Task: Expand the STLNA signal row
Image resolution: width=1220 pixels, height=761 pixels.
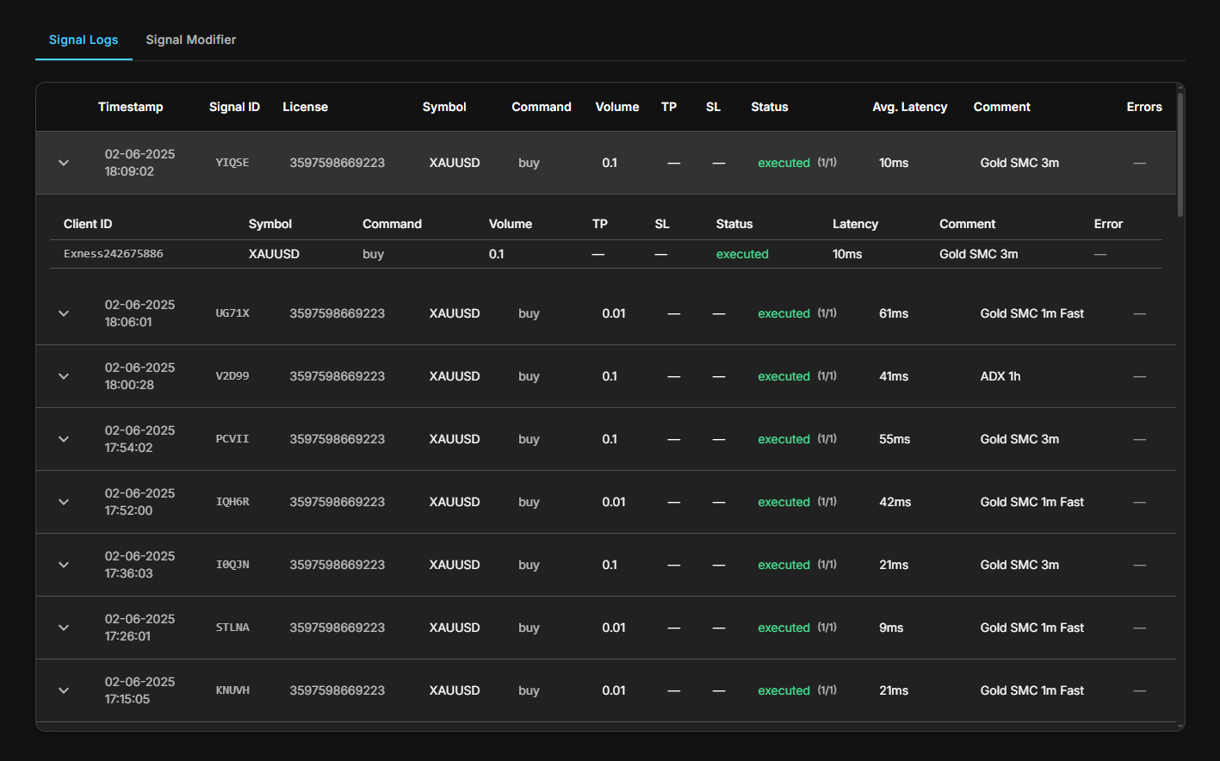Action: coord(63,627)
